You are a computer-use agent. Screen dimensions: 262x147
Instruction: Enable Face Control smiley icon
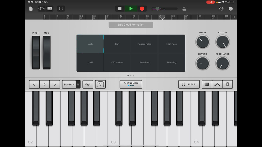100,84
